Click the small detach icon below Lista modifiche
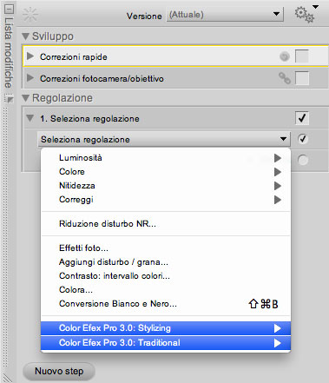Image resolution: width=329 pixels, height=383 pixels. pos(9,99)
